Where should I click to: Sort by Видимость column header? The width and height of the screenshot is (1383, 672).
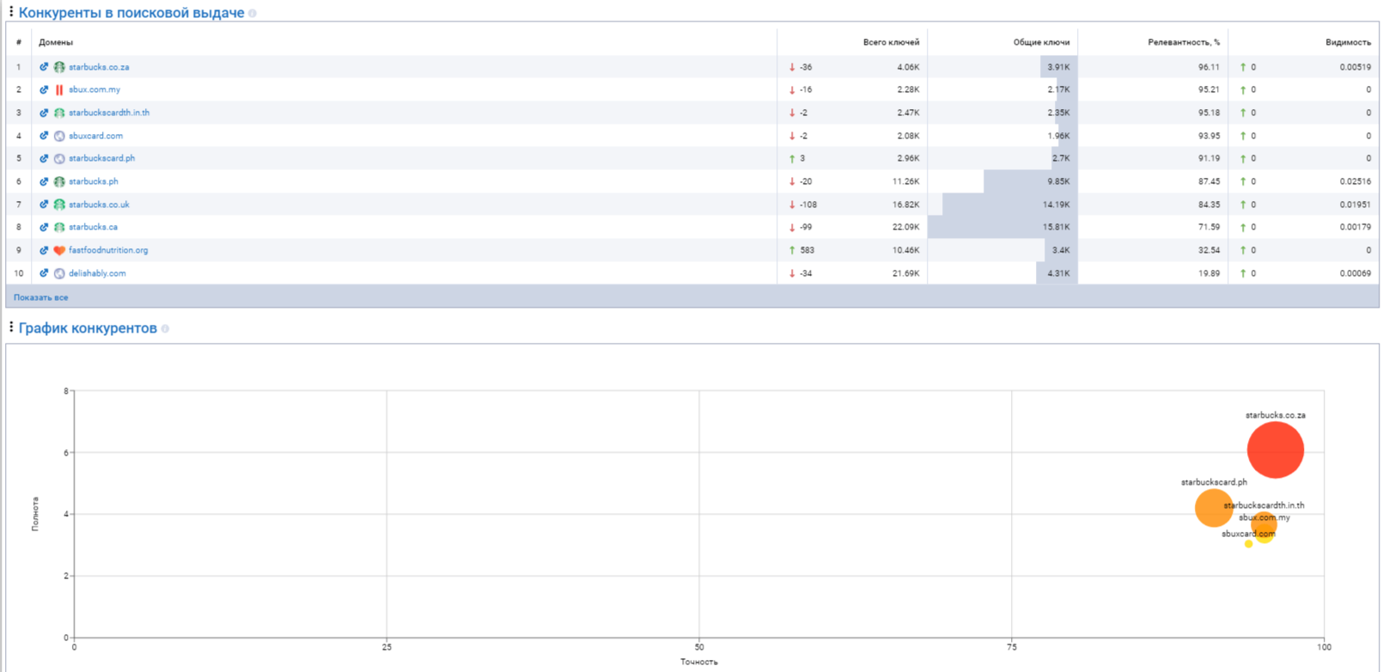coord(1348,42)
